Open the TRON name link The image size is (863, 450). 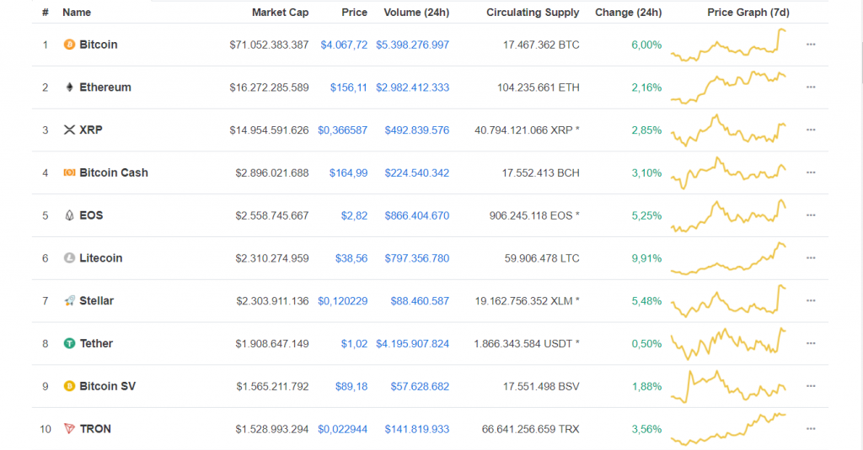(95, 429)
